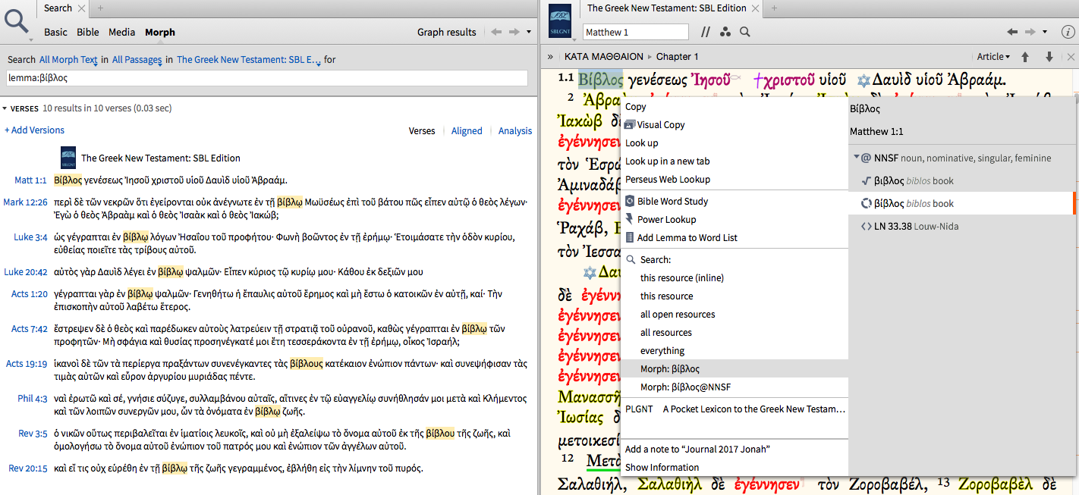The image size is (1079, 495).
Task: Click the lemma:βίβλος search query field
Action: pyautogui.click(x=266, y=77)
